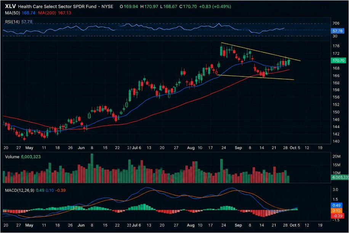
Task: Click the 140 price axis label
Action: tap(336, 141)
